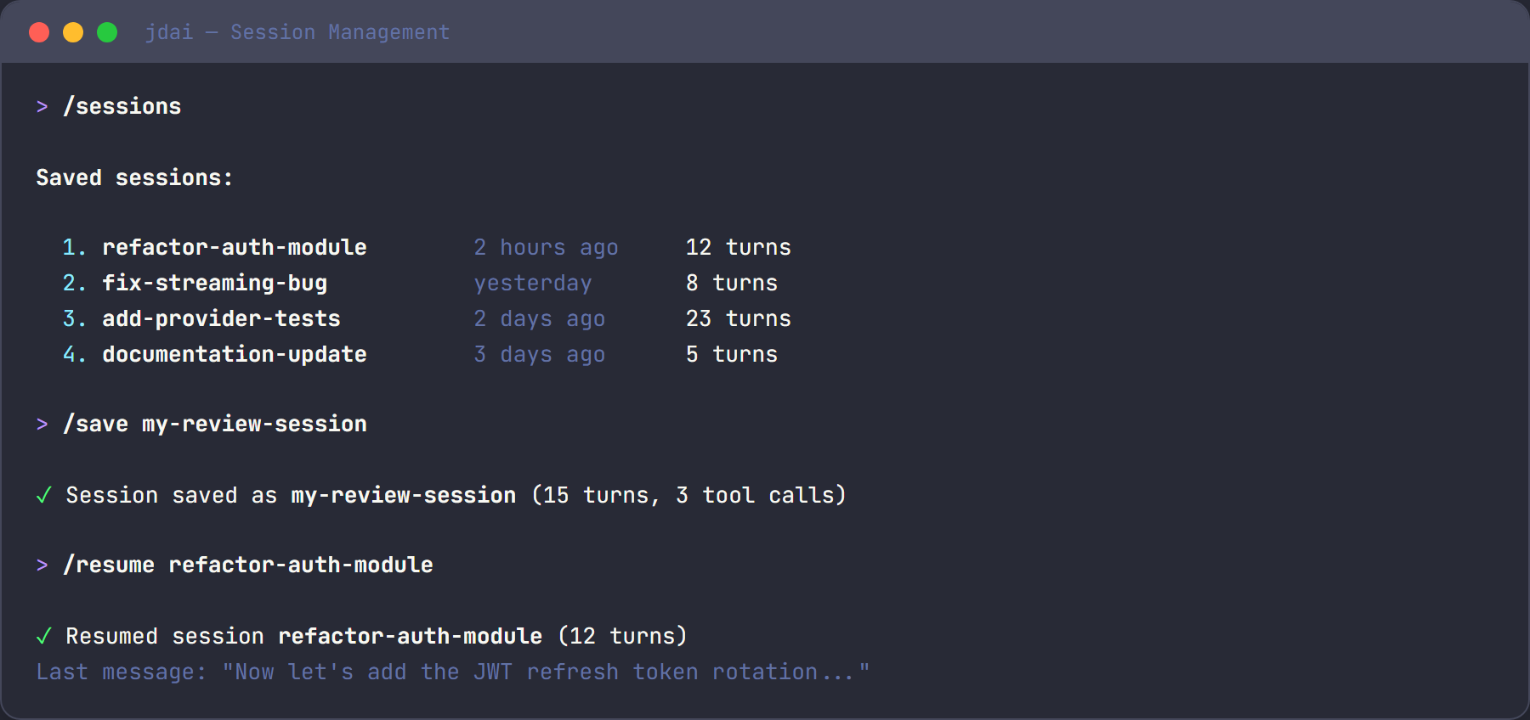Click the prompt arrow before /save command
The image size is (1530, 720).
coord(42,425)
